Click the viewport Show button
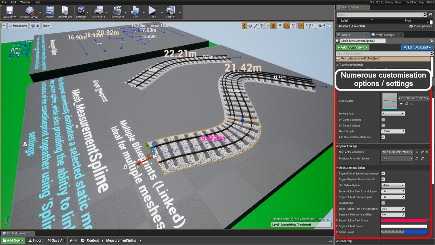Viewport: 435px width, 245px height. (46, 26)
